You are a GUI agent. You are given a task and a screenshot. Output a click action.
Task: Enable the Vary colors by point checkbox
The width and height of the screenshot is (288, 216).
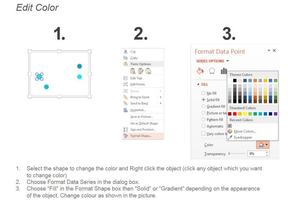coord(203,133)
